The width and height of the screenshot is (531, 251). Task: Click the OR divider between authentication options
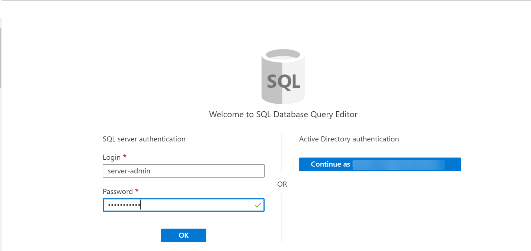pos(282,184)
